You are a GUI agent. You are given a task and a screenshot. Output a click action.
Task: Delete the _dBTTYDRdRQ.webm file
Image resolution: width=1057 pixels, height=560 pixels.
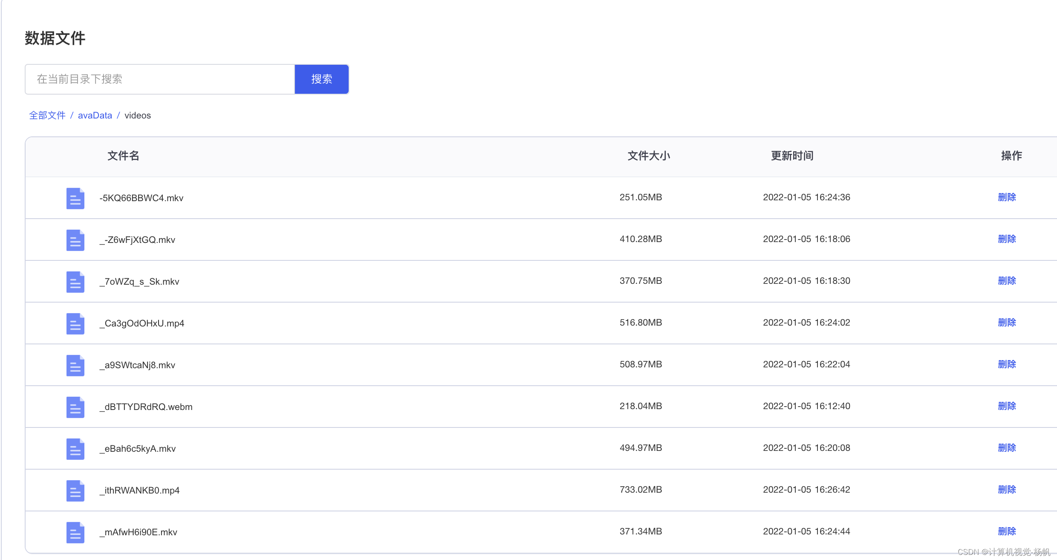[1007, 406]
